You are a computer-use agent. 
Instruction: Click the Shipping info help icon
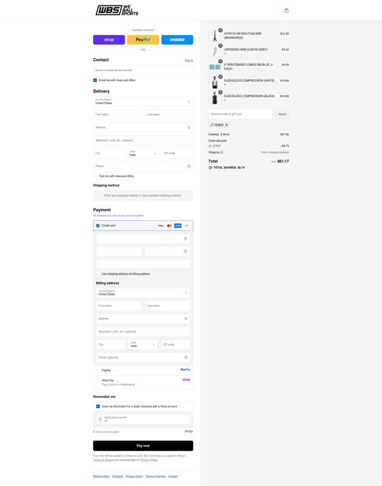pyautogui.click(x=221, y=152)
